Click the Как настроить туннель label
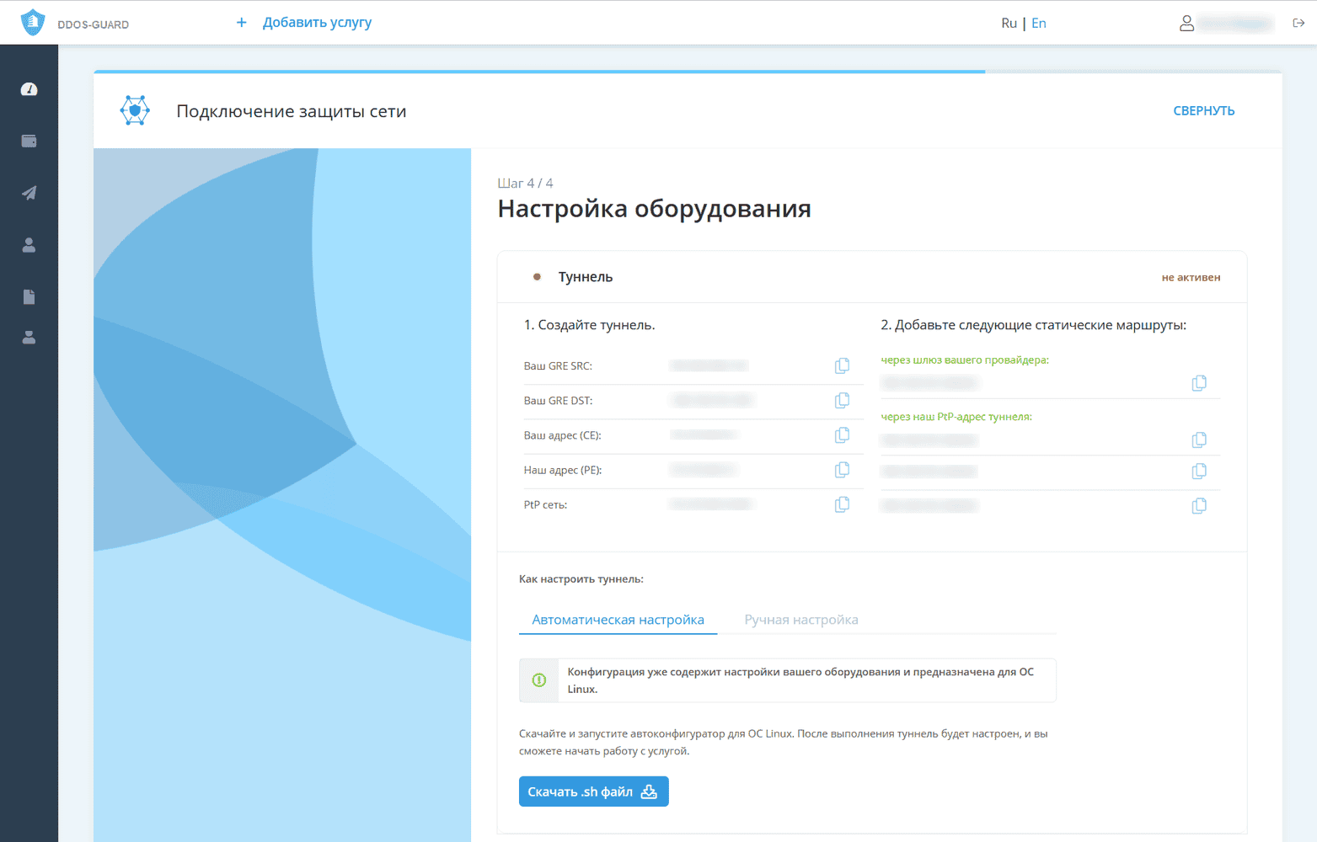Screen dimensions: 1317x842 coord(581,579)
